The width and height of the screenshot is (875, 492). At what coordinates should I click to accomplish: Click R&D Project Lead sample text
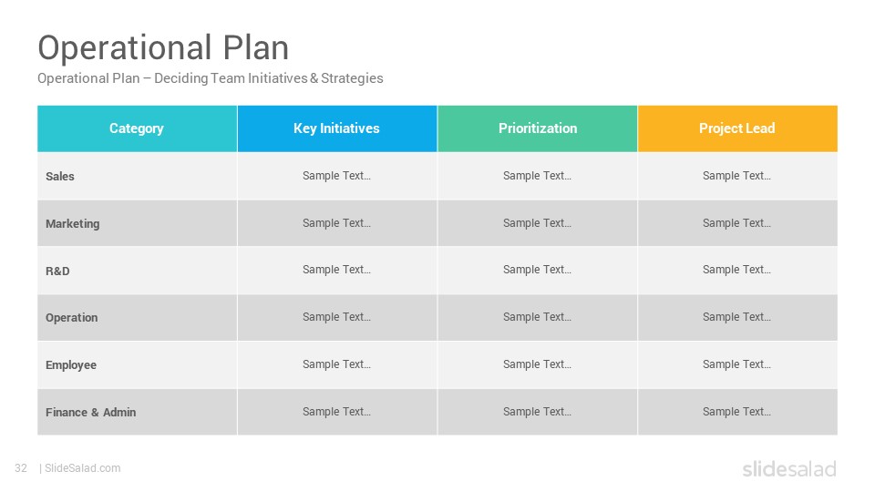tap(736, 270)
